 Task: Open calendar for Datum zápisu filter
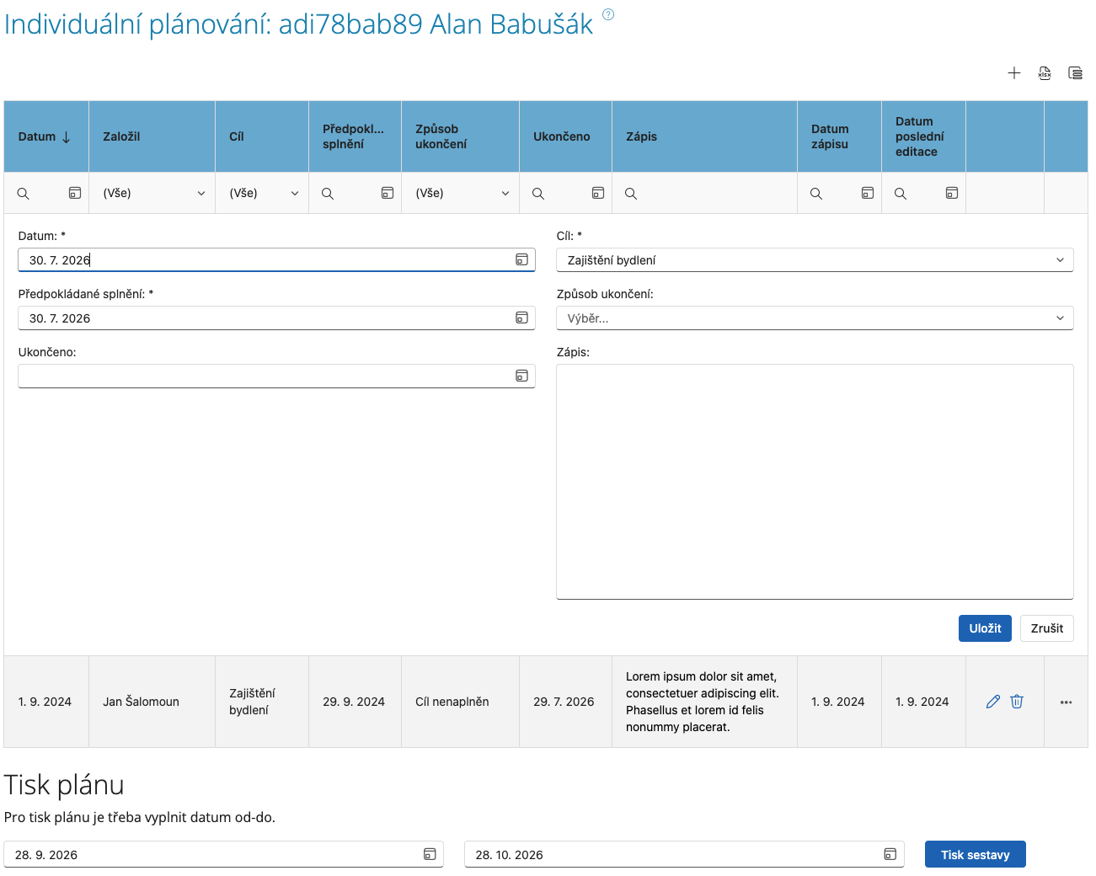click(868, 193)
